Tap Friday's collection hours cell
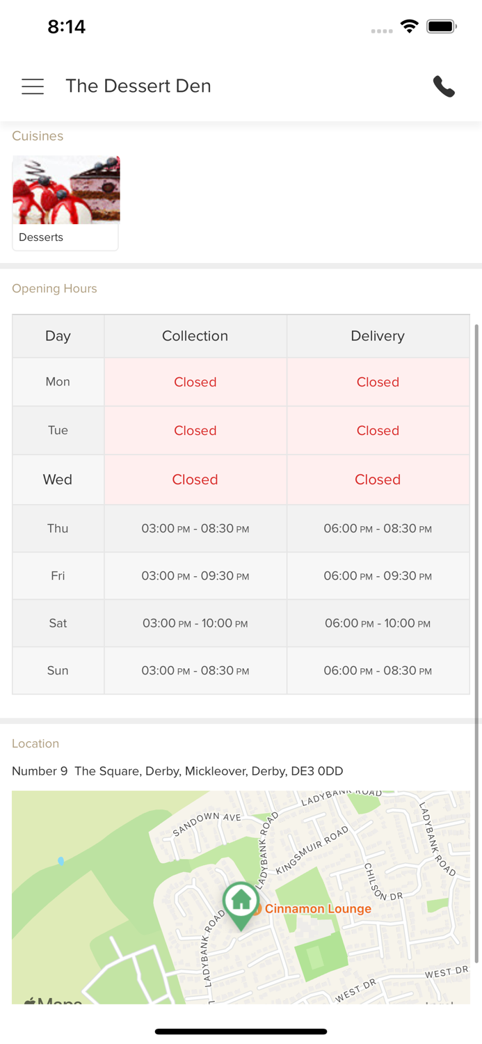 [195, 576]
